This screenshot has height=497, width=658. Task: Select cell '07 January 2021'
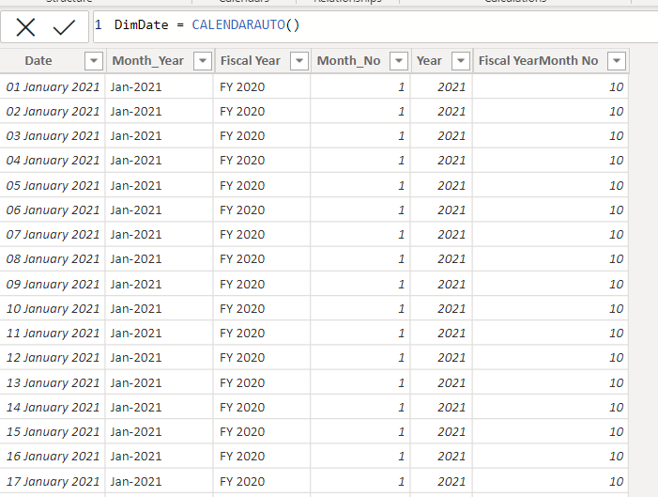tap(53, 234)
